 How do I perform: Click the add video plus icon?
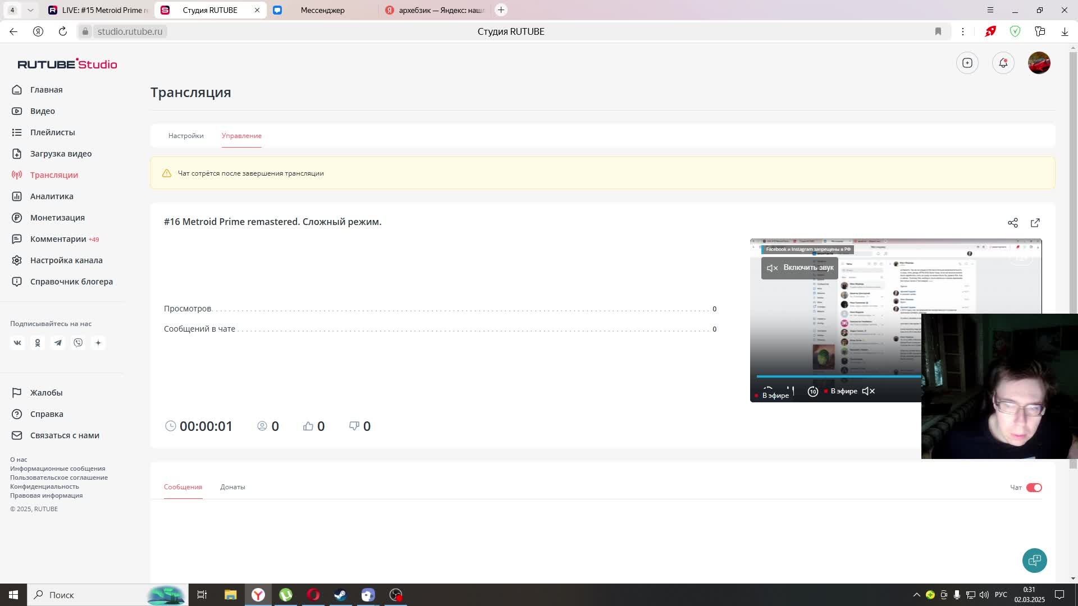click(967, 63)
